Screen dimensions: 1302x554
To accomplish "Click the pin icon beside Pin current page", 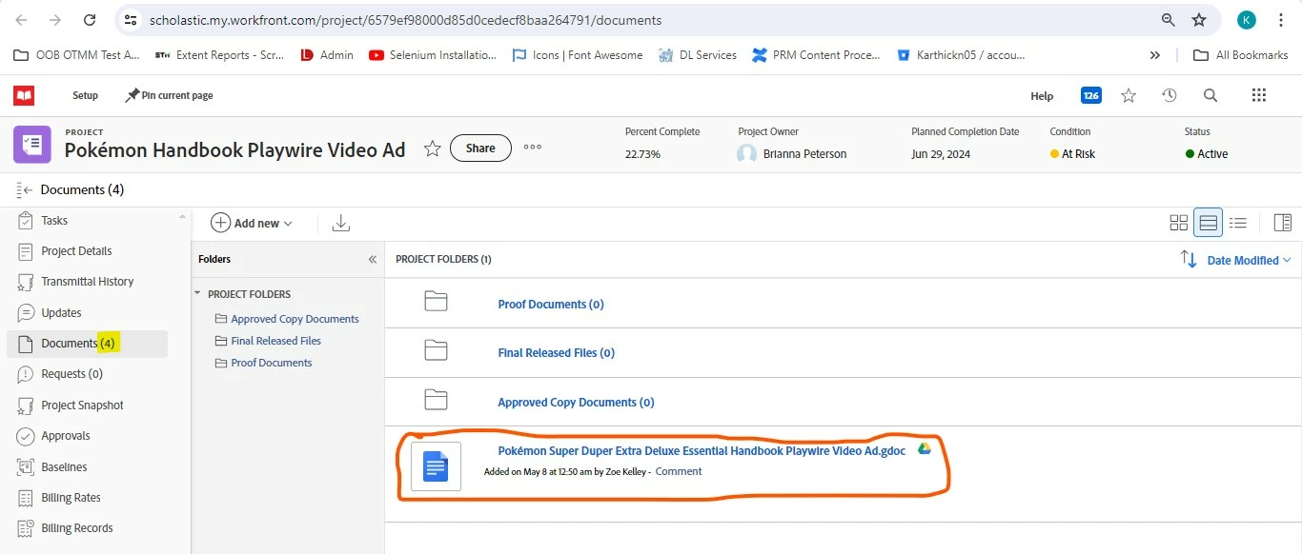I will click(132, 95).
